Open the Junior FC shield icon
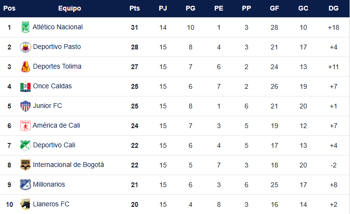 [x=25, y=106]
